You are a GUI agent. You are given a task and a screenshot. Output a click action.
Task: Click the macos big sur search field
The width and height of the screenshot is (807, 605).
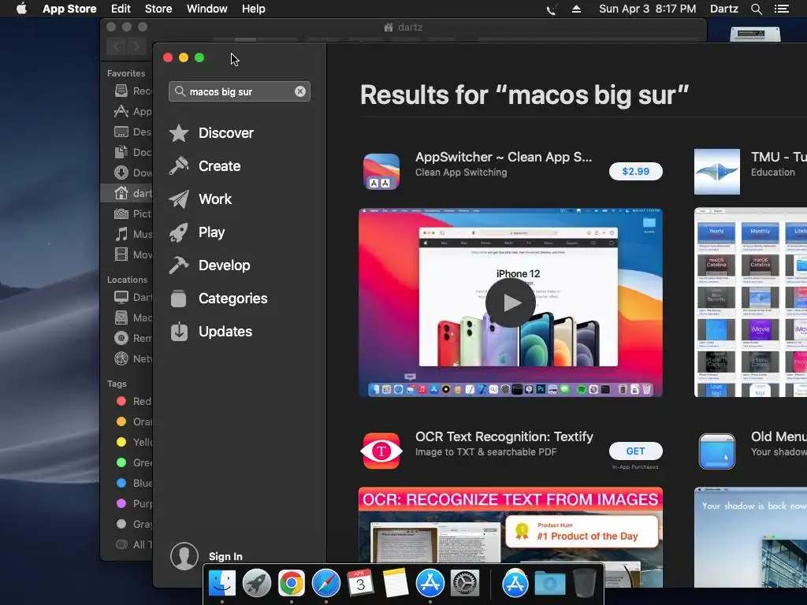click(240, 91)
